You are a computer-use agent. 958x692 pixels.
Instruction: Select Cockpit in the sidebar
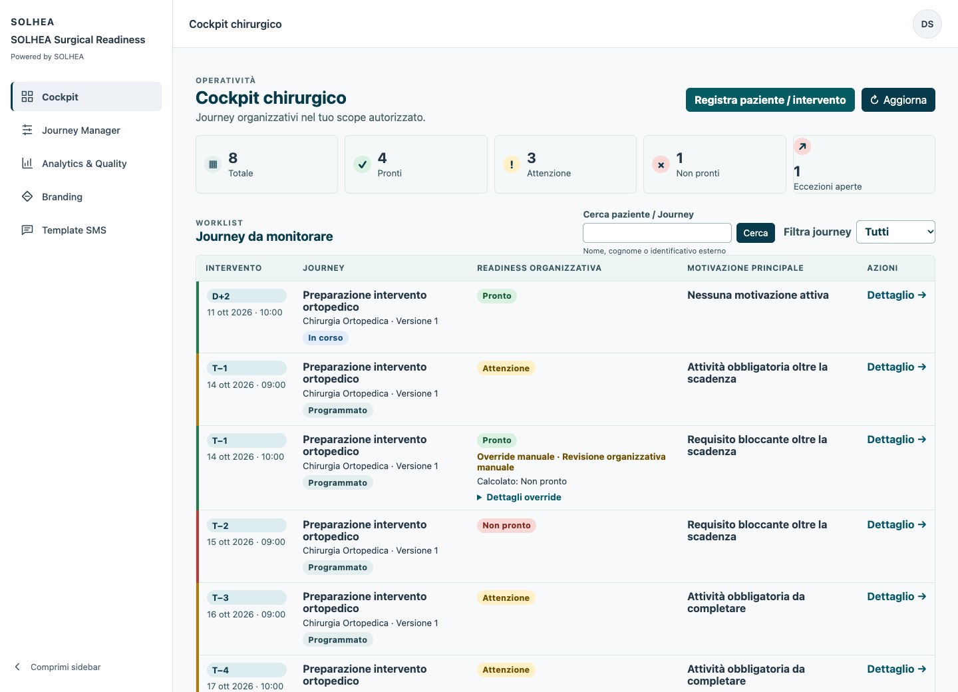click(x=86, y=96)
